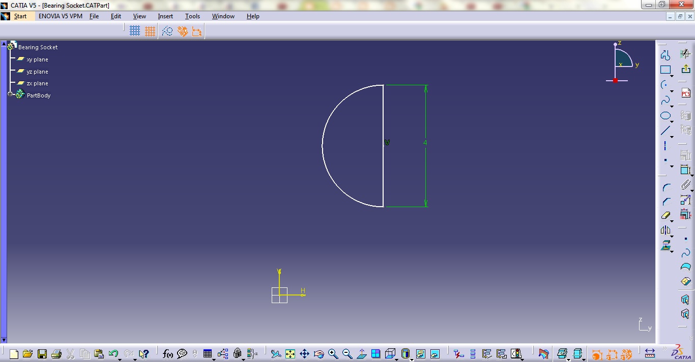The height and width of the screenshot is (362, 695).
Task: Toggle the sketcher Grid display
Action: pyautogui.click(x=135, y=30)
